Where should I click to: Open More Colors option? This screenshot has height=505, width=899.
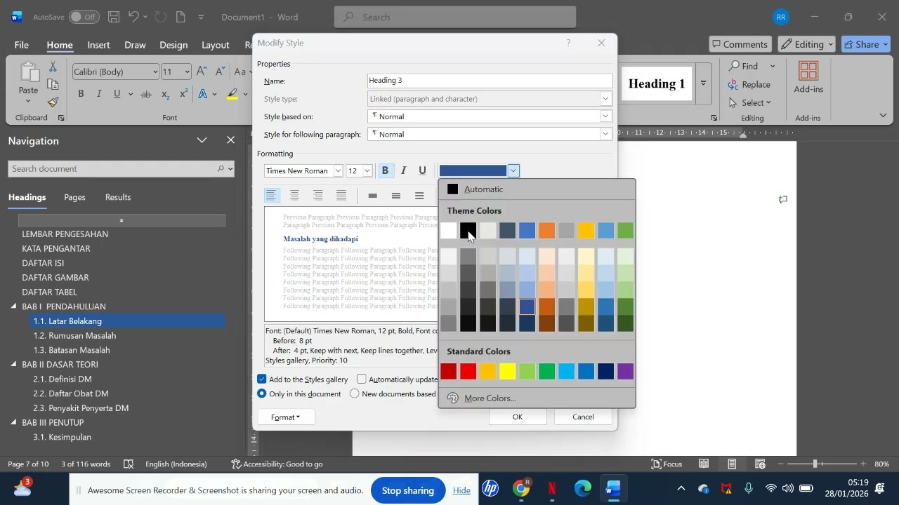(x=490, y=398)
